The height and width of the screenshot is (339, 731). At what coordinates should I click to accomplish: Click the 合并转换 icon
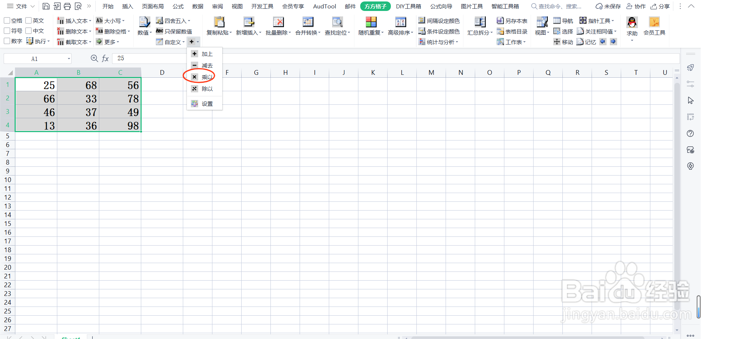[x=308, y=22]
